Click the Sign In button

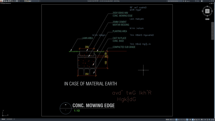(x=188, y=1)
